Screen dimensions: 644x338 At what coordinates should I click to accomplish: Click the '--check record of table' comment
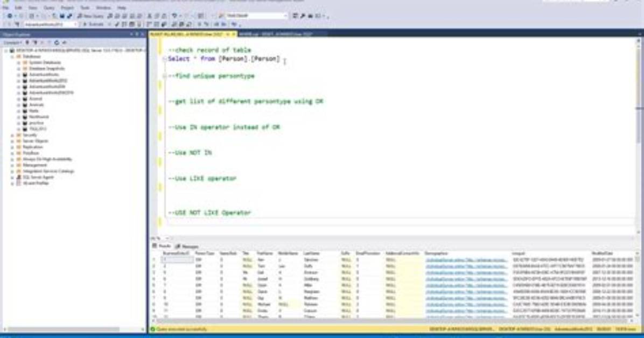pyautogui.click(x=210, y=50)
